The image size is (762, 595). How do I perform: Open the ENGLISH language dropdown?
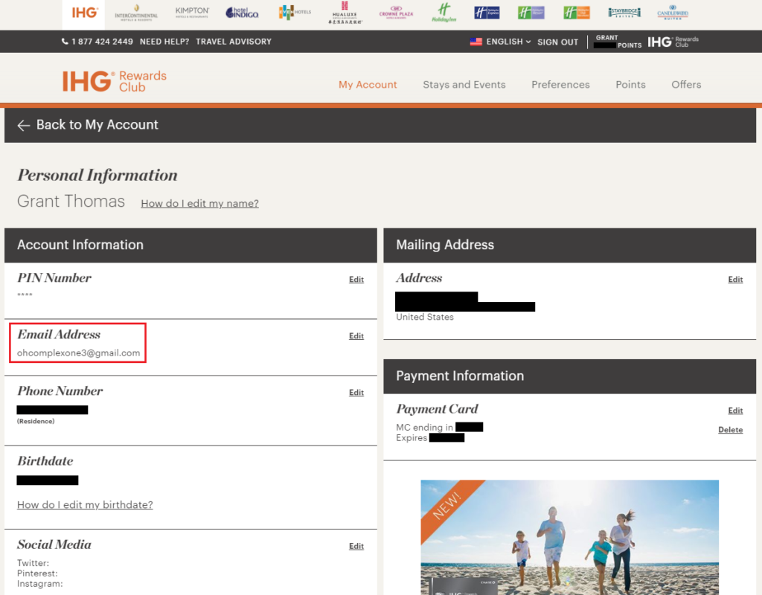click(505, 42)
